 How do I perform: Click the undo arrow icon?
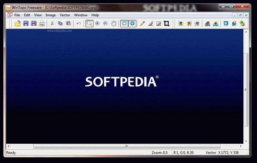[79, 24]
